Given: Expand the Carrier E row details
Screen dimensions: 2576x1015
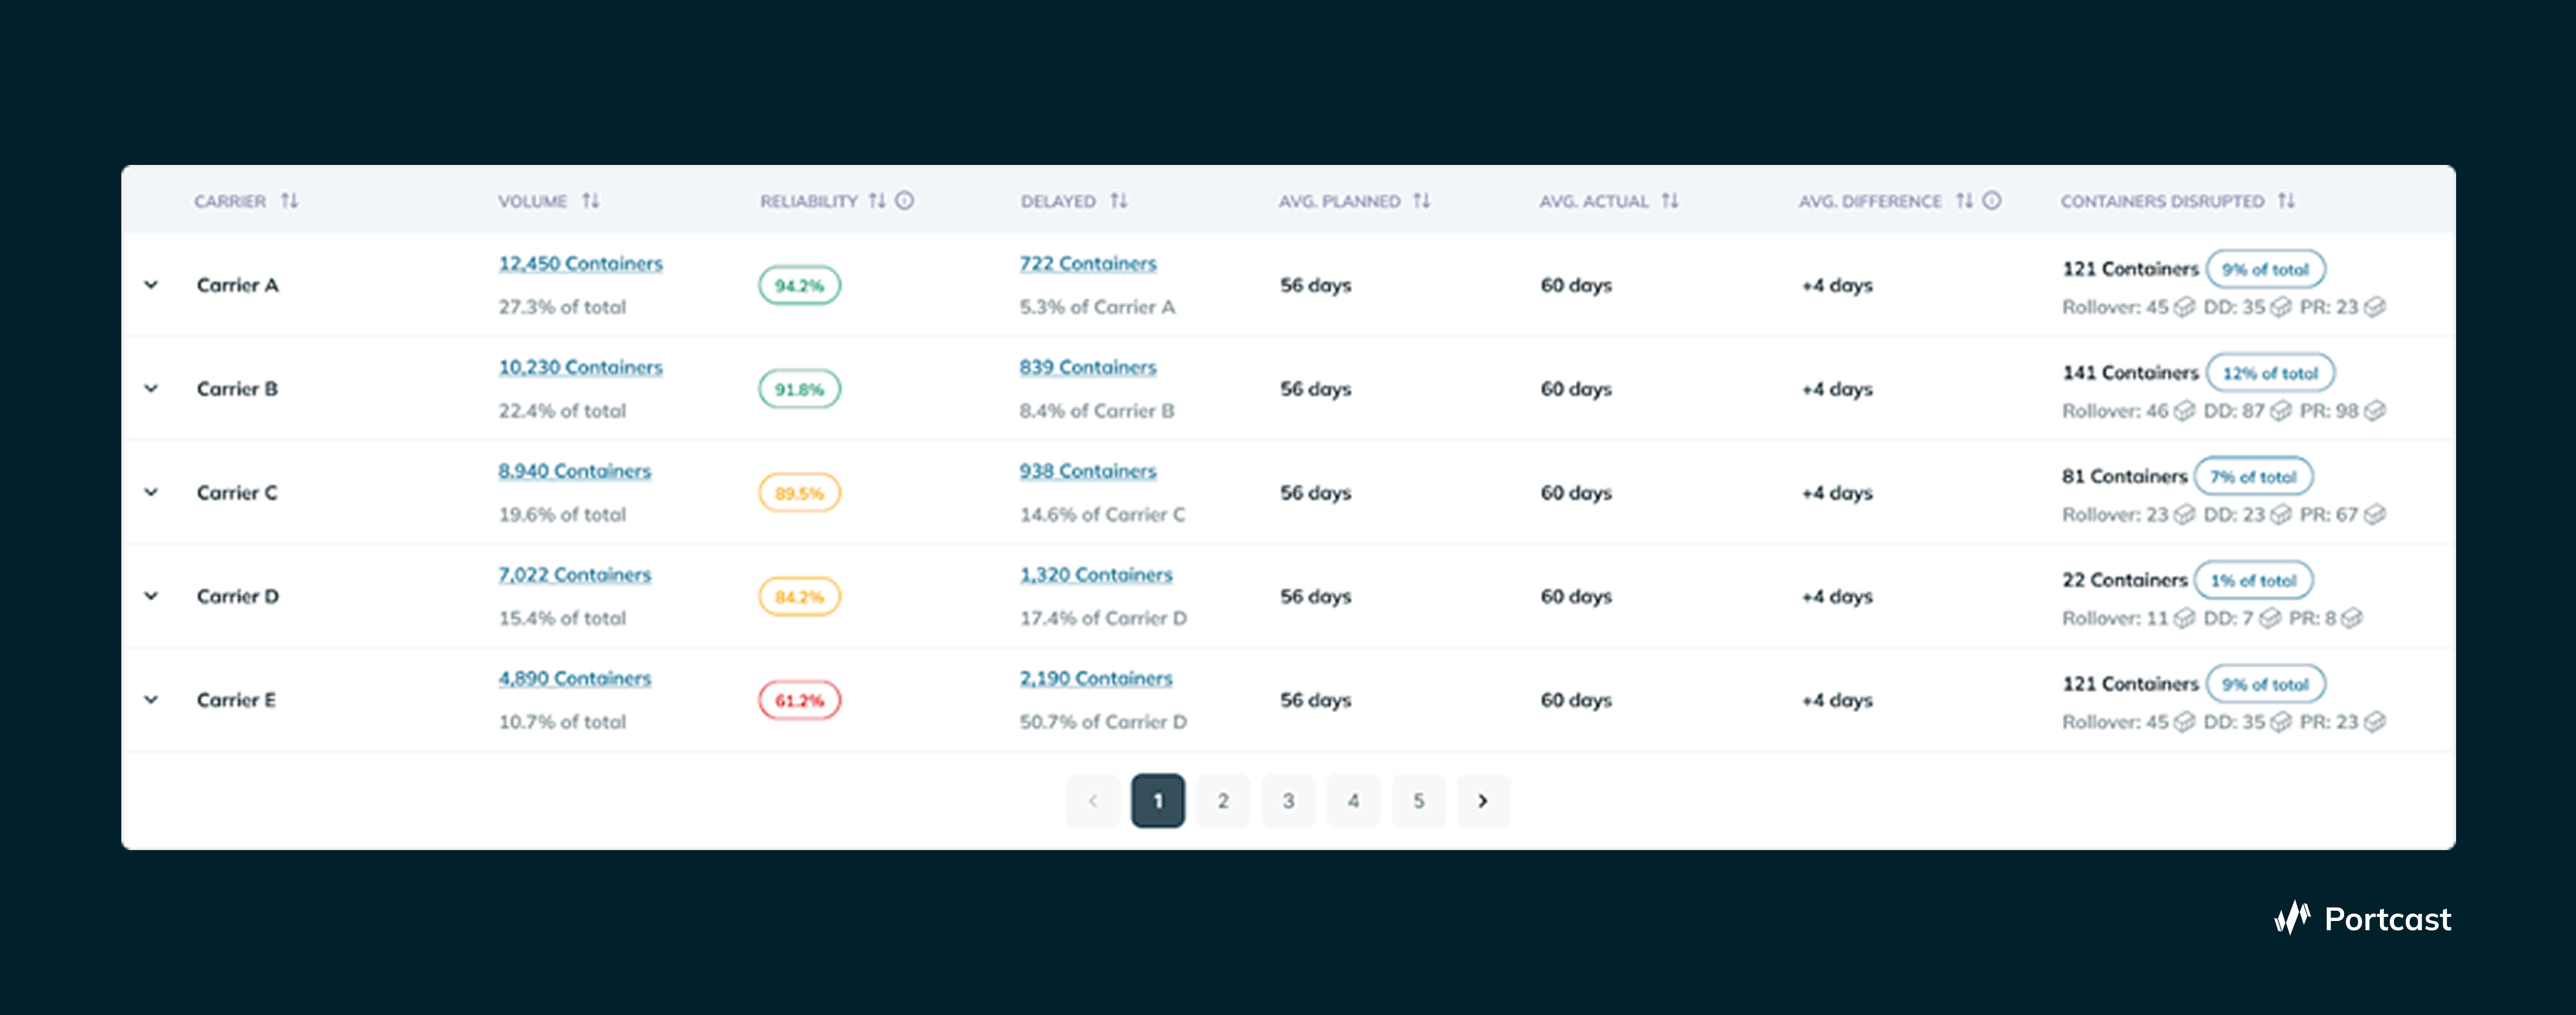Looking at the screenshot, I should pyautogui.click(x=151, y=699).
